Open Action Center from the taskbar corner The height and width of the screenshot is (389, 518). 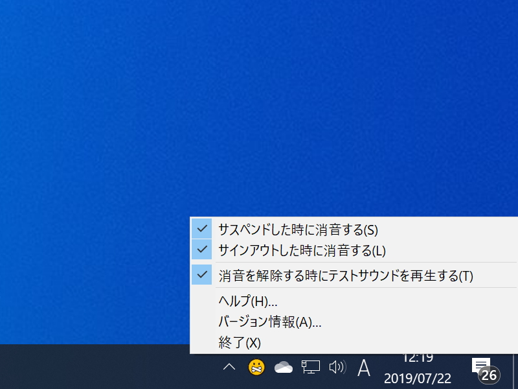(x=480, y=366)
